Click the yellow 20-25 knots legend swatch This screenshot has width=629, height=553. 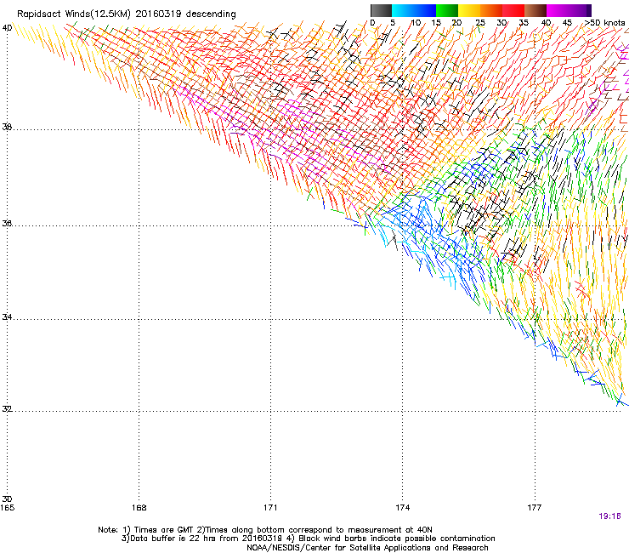pos(469,10)
